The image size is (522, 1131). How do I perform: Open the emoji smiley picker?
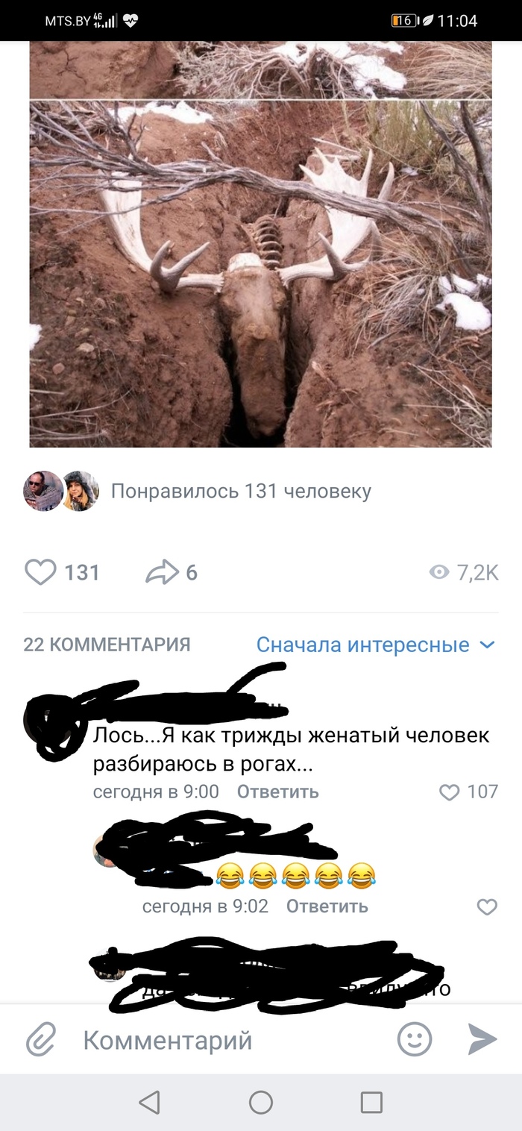415,1039
